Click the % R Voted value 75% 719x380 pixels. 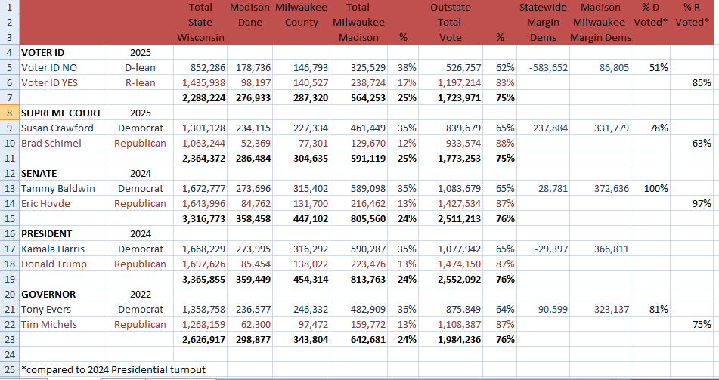coord(692,325)
